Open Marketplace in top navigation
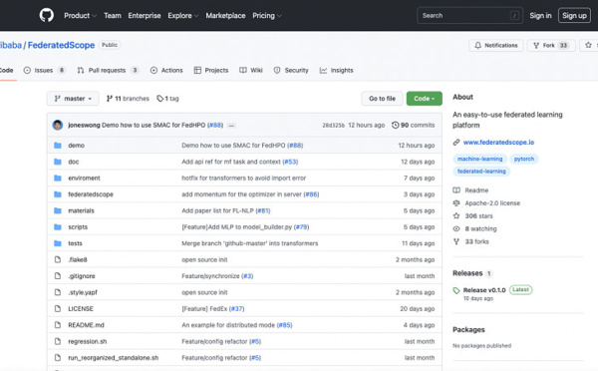 225,16
